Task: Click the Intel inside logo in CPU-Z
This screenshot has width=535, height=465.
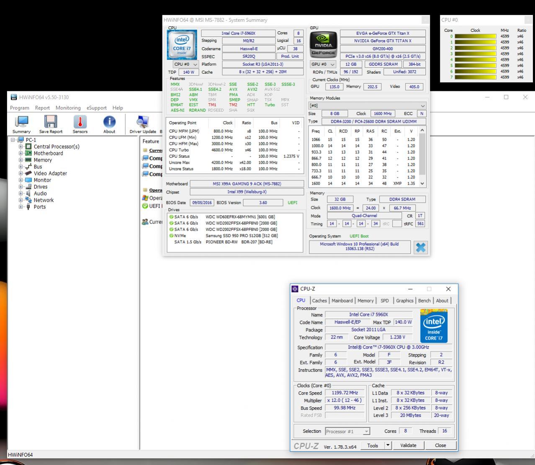Action: tap(434, 326)
